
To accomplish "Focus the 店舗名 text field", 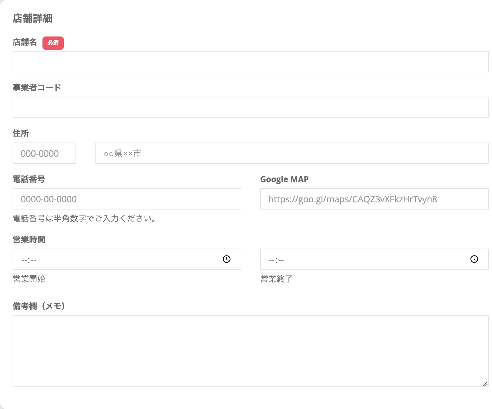I will coord(250,62).
